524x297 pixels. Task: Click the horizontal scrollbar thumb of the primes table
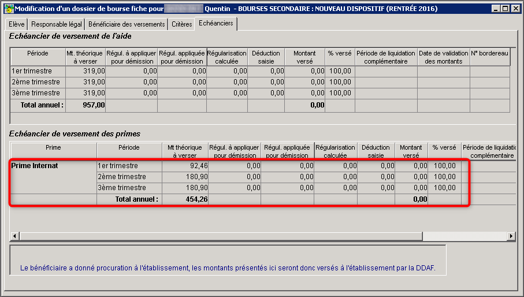[x=221, y=236]
